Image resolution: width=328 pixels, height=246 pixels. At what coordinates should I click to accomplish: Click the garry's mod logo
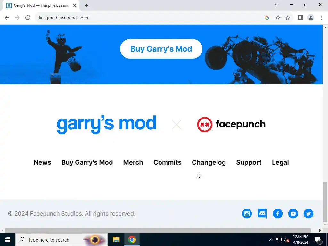[106, 125]
